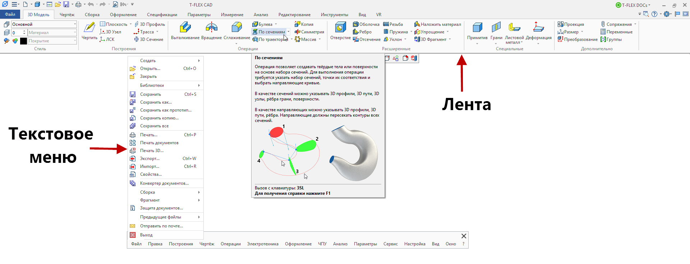Click the 3D Фрагмент command
Viewport: 690px width, 264px height.
pos(430,39)
